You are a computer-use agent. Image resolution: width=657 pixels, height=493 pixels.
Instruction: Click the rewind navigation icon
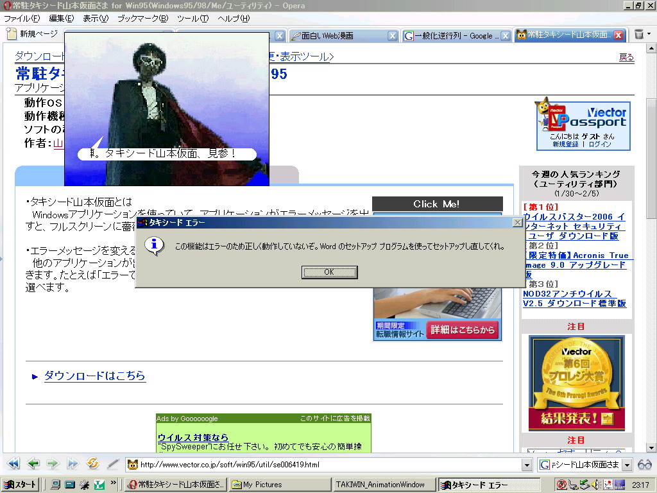tap(13, 464)
